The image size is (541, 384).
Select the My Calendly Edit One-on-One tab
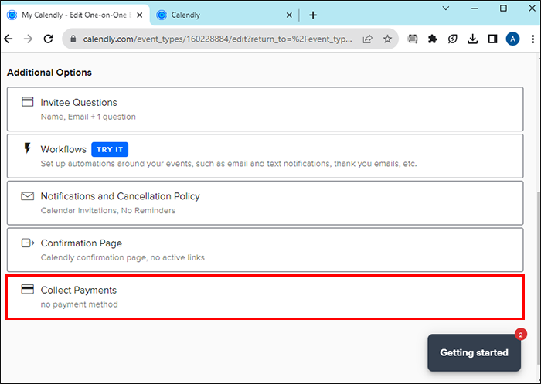[75, 15]
